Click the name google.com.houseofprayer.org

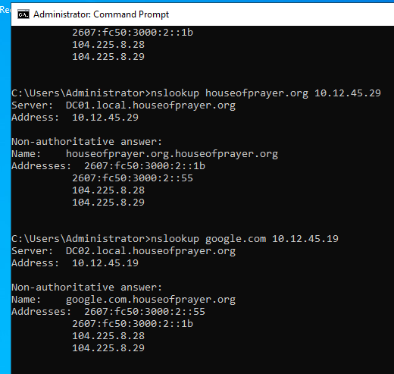pos(151,300)
